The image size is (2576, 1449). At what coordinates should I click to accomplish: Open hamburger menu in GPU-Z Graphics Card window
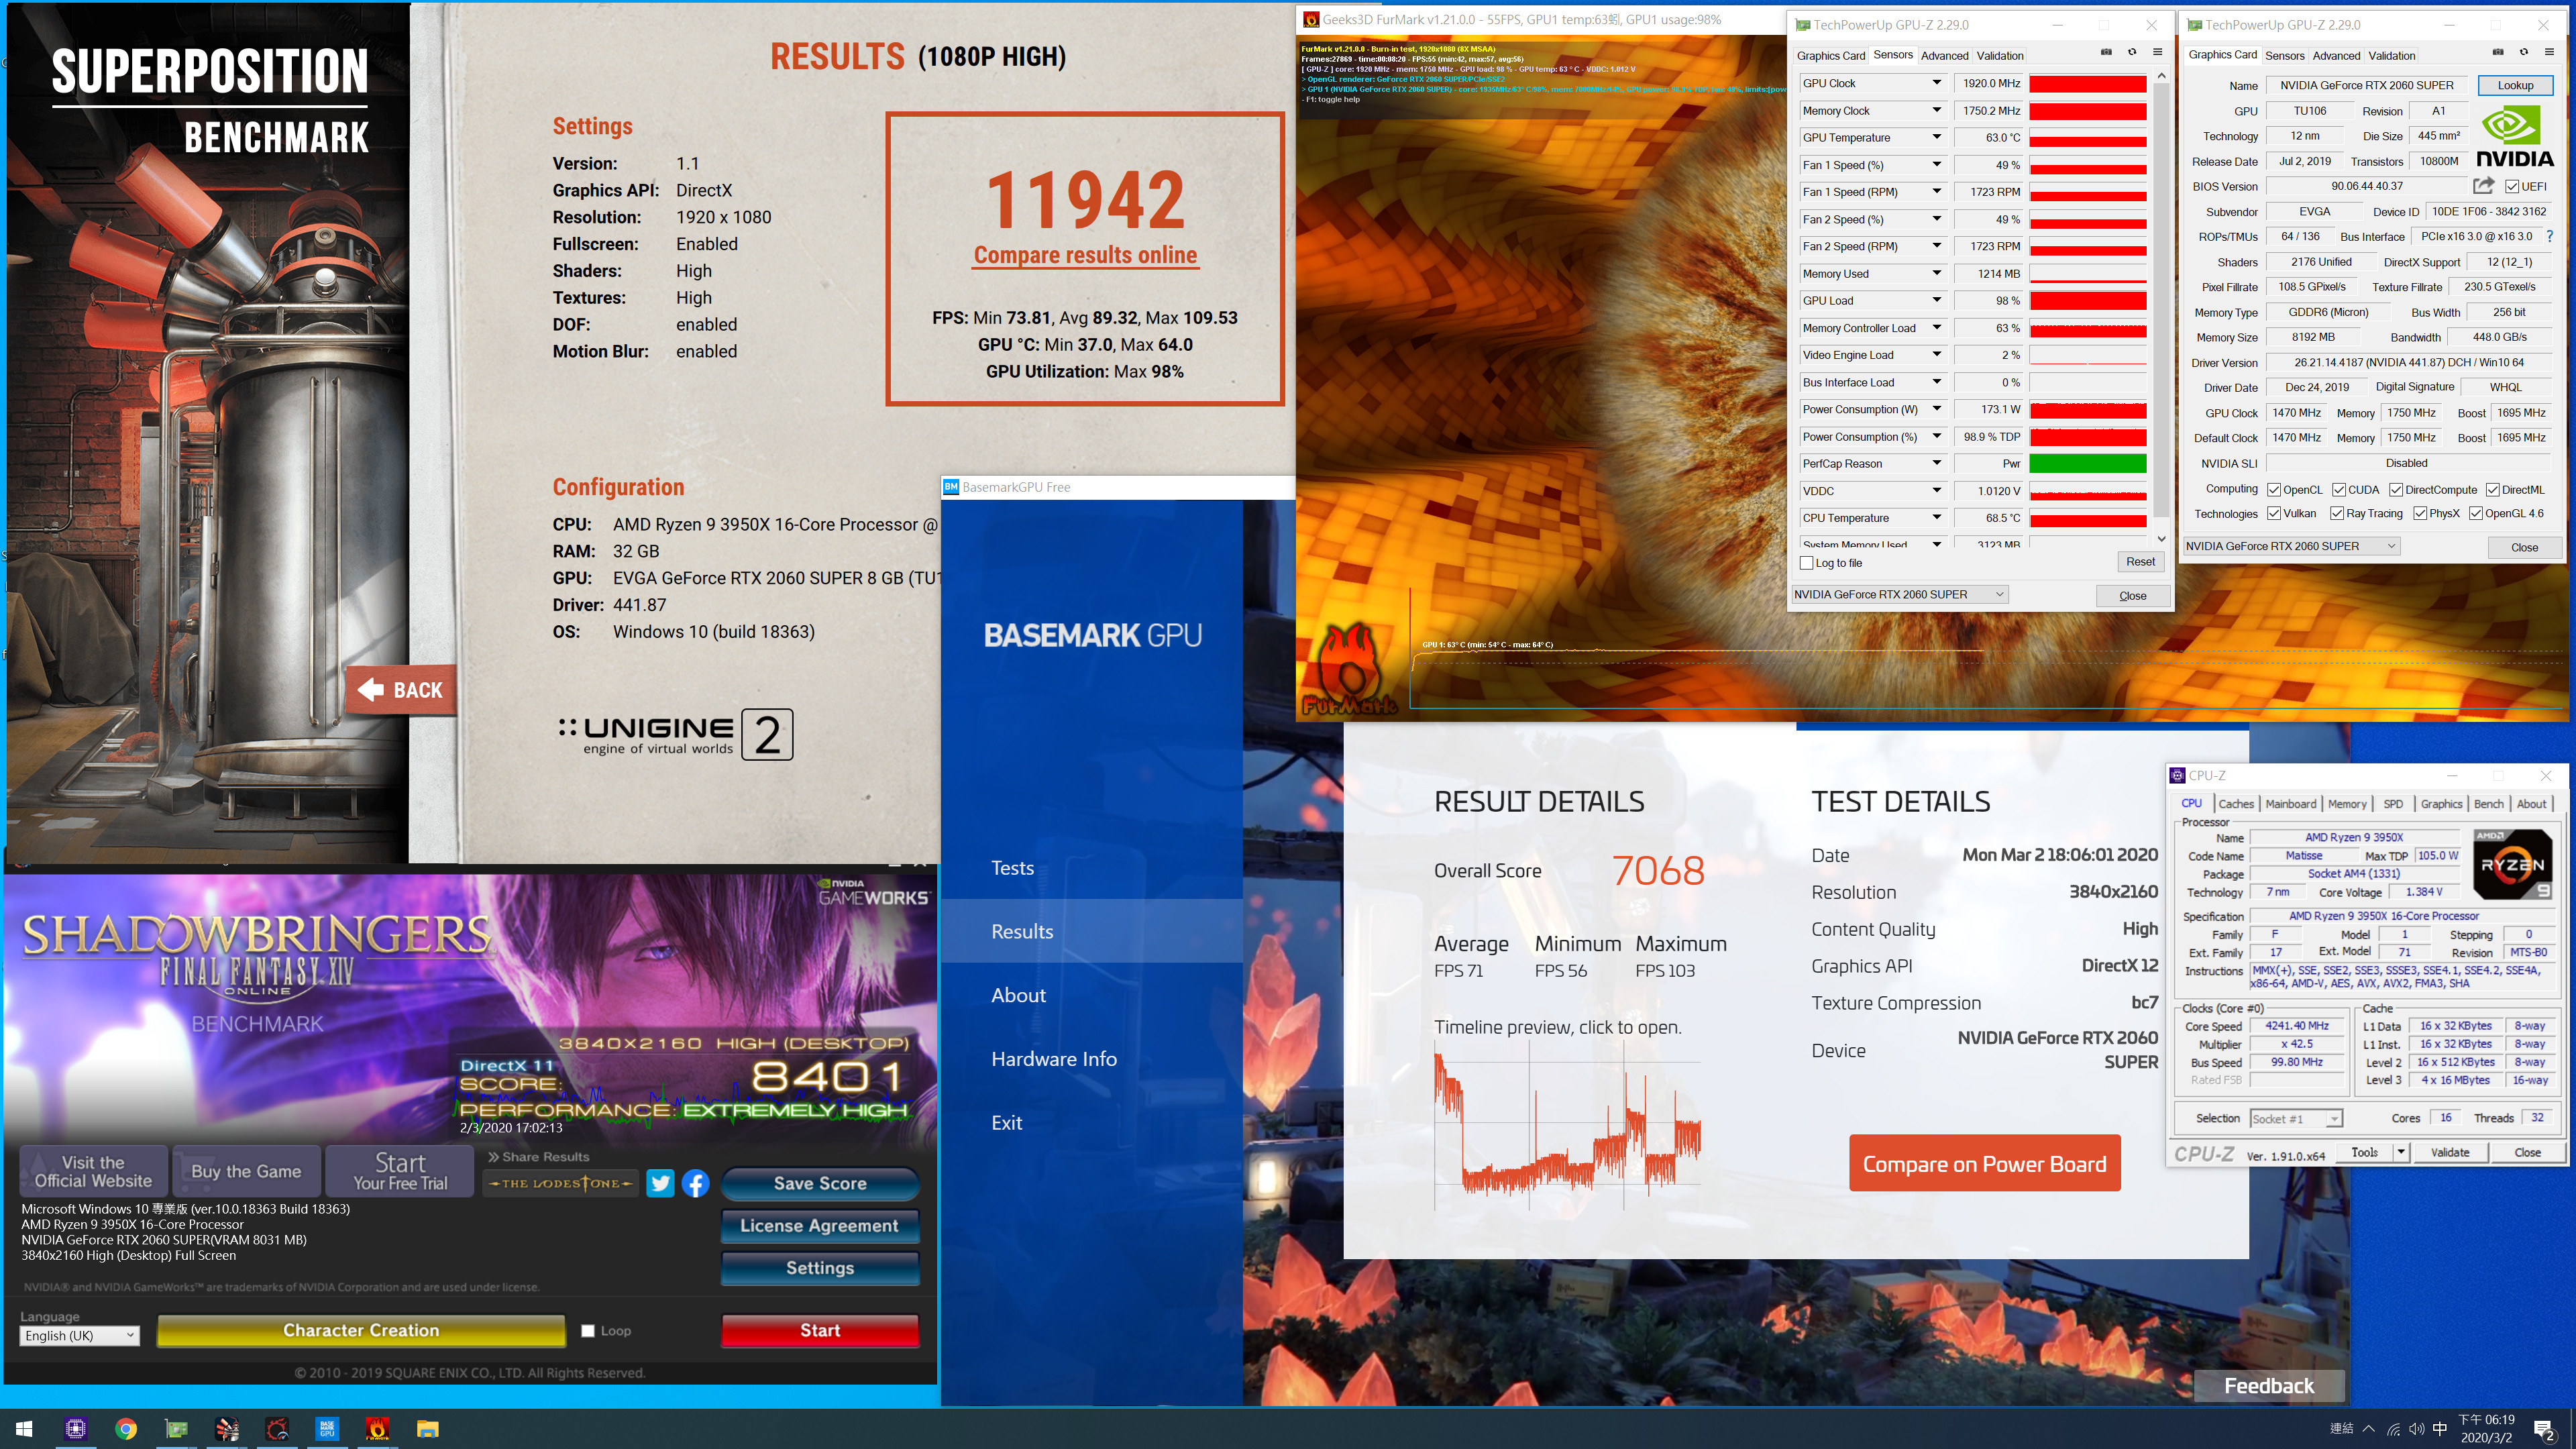2549,52
